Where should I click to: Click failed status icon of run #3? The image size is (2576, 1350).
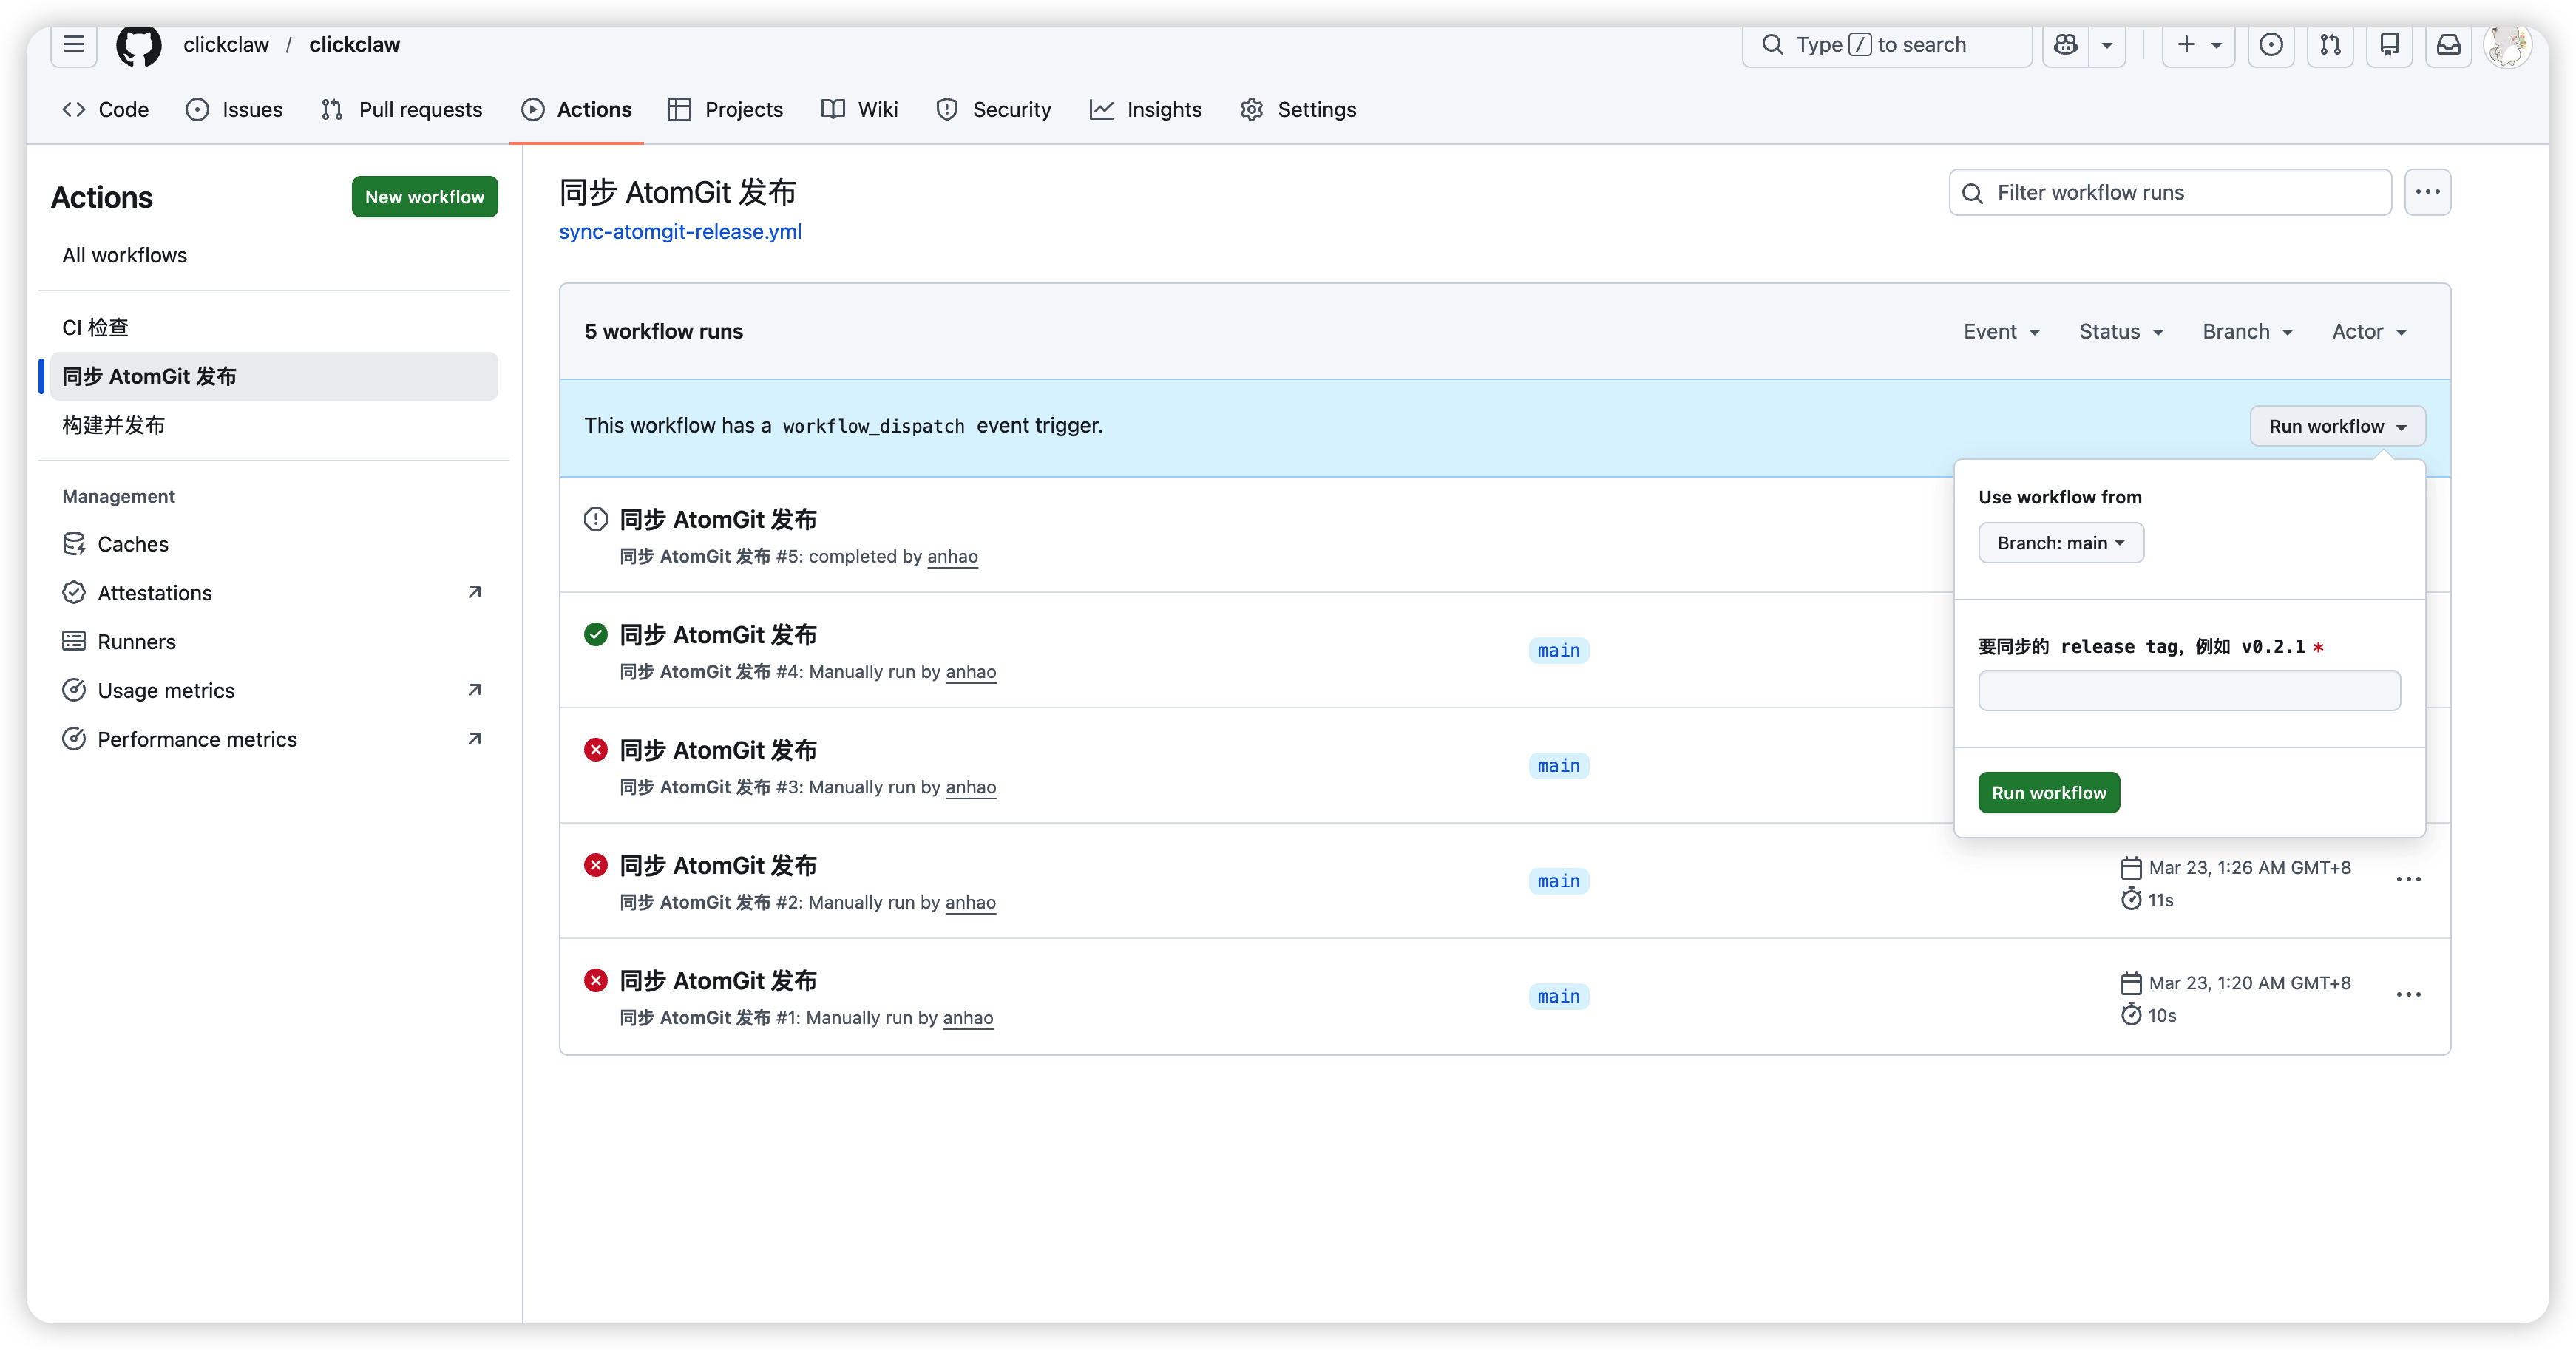(596, 750)
